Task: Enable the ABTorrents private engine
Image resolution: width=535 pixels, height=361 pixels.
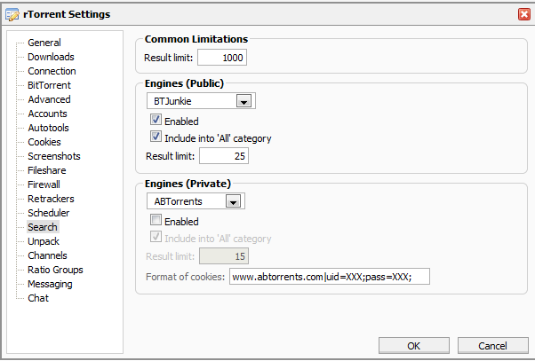Action: pos(156,221)
